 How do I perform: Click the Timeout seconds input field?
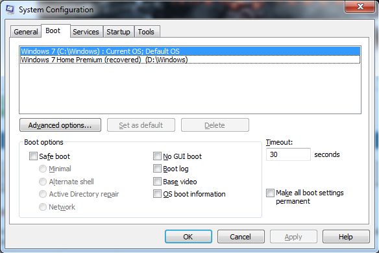pos(288,154)
